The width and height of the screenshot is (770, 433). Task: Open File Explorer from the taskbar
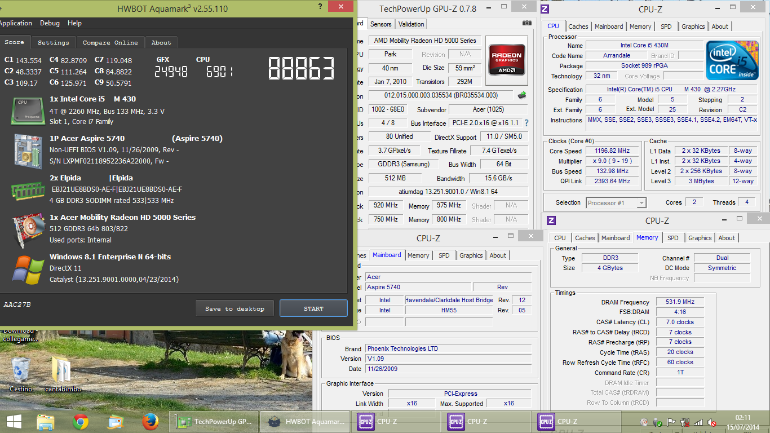tap(46, 422)
